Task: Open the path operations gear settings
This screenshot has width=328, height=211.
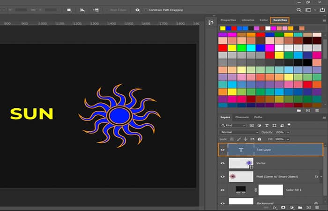Action: 137,10
